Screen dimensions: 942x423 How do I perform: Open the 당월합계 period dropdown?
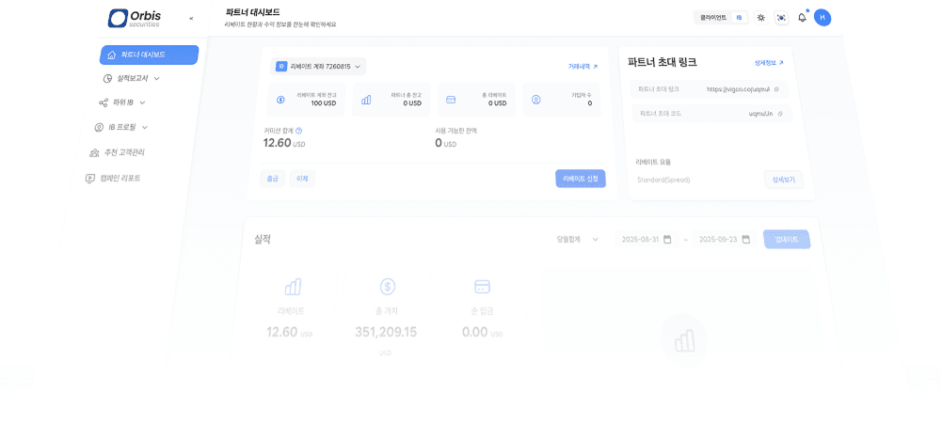pos(577,240)
